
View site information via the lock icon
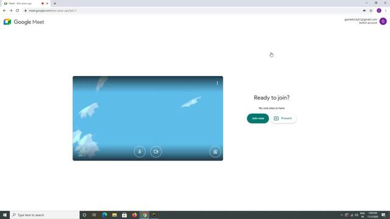pos(26,11)
